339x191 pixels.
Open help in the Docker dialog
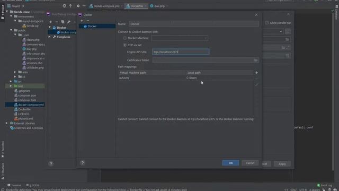click(x=83, y=163)
